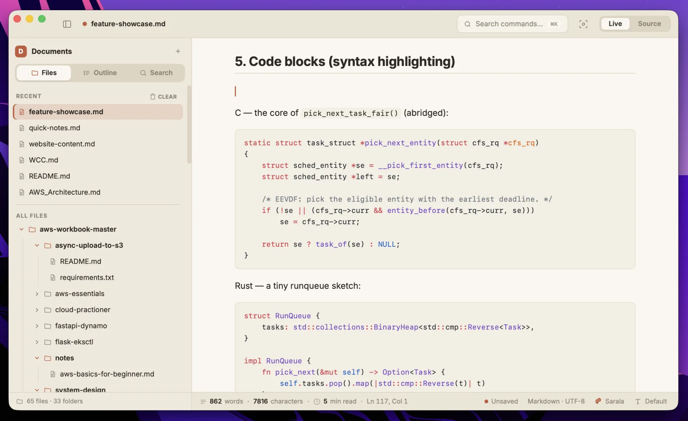688x421 pixels.
Task: Click the orange Documents D icon
Action: tap(21, 51)
